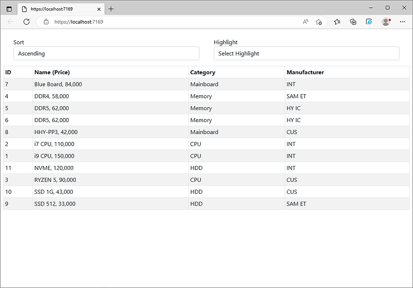Add this page to favorites star icon
The width and height of the screenshot is (413, 288).
319,22
